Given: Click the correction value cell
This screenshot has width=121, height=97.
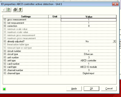Looking at the screenshot, I should pyautogui.click(x=89, y=26).
